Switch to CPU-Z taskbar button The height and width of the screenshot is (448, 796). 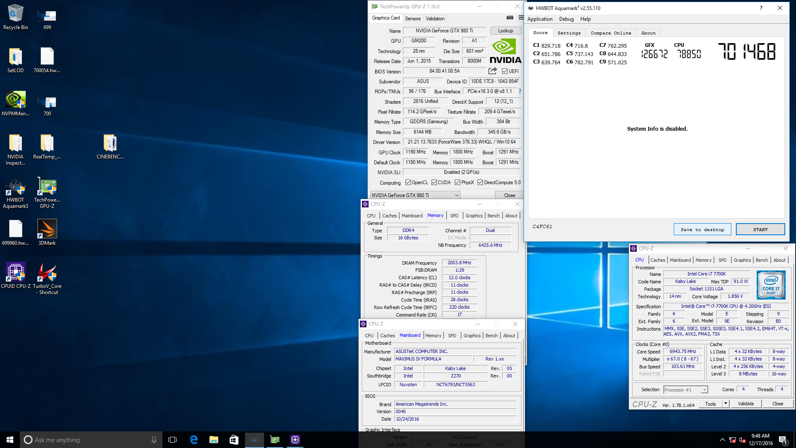(x=295, y=440)
